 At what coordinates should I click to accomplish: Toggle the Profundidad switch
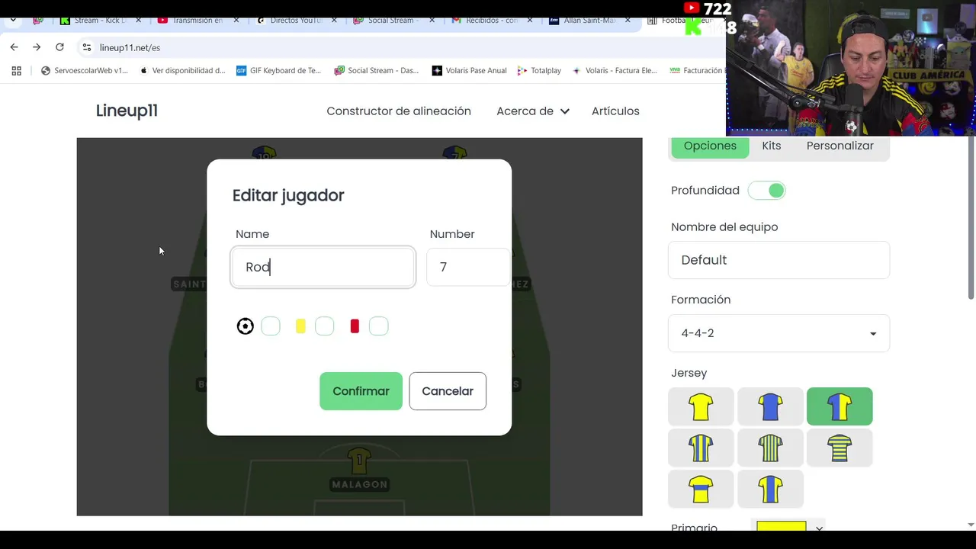[766, 191]
